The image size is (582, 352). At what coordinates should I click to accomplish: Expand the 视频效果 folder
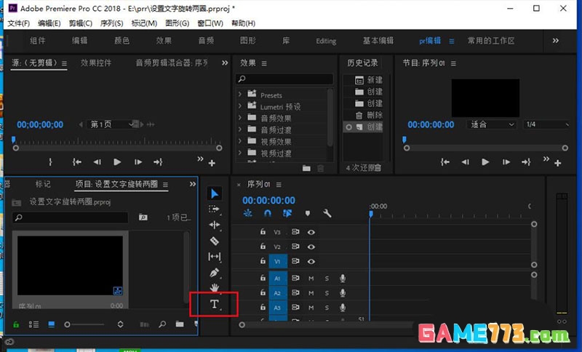tap(240, 141)
